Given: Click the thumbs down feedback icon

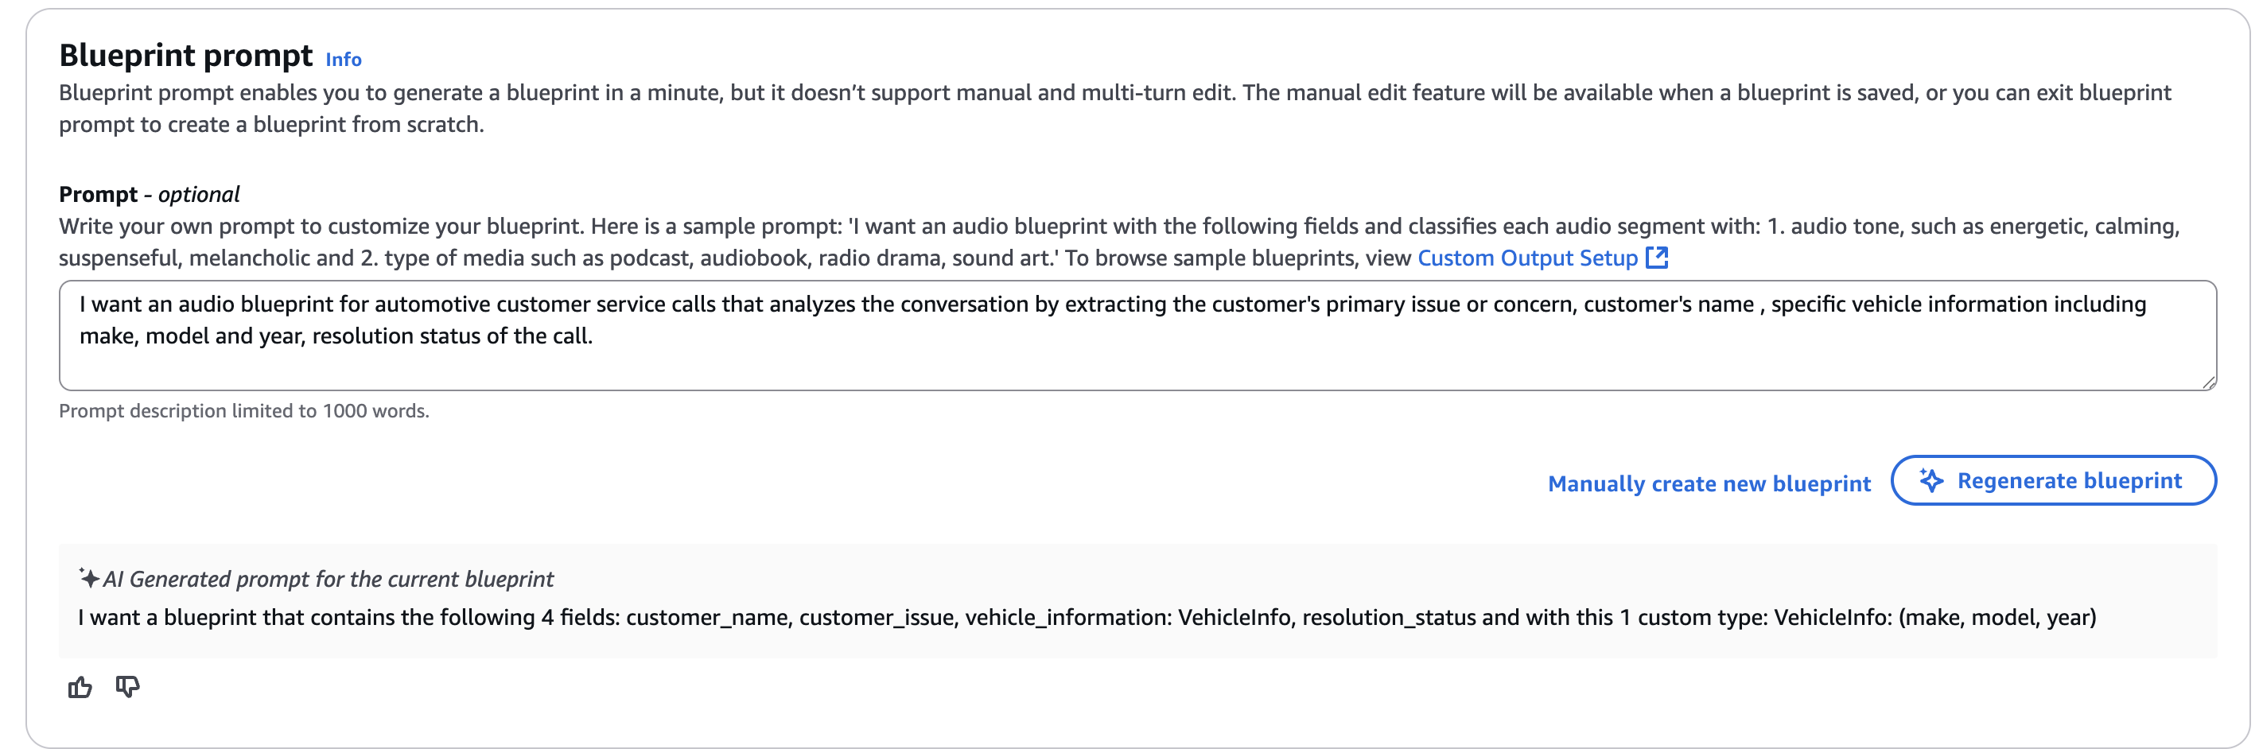Looking at the screenshot, I should pos(128,687).
